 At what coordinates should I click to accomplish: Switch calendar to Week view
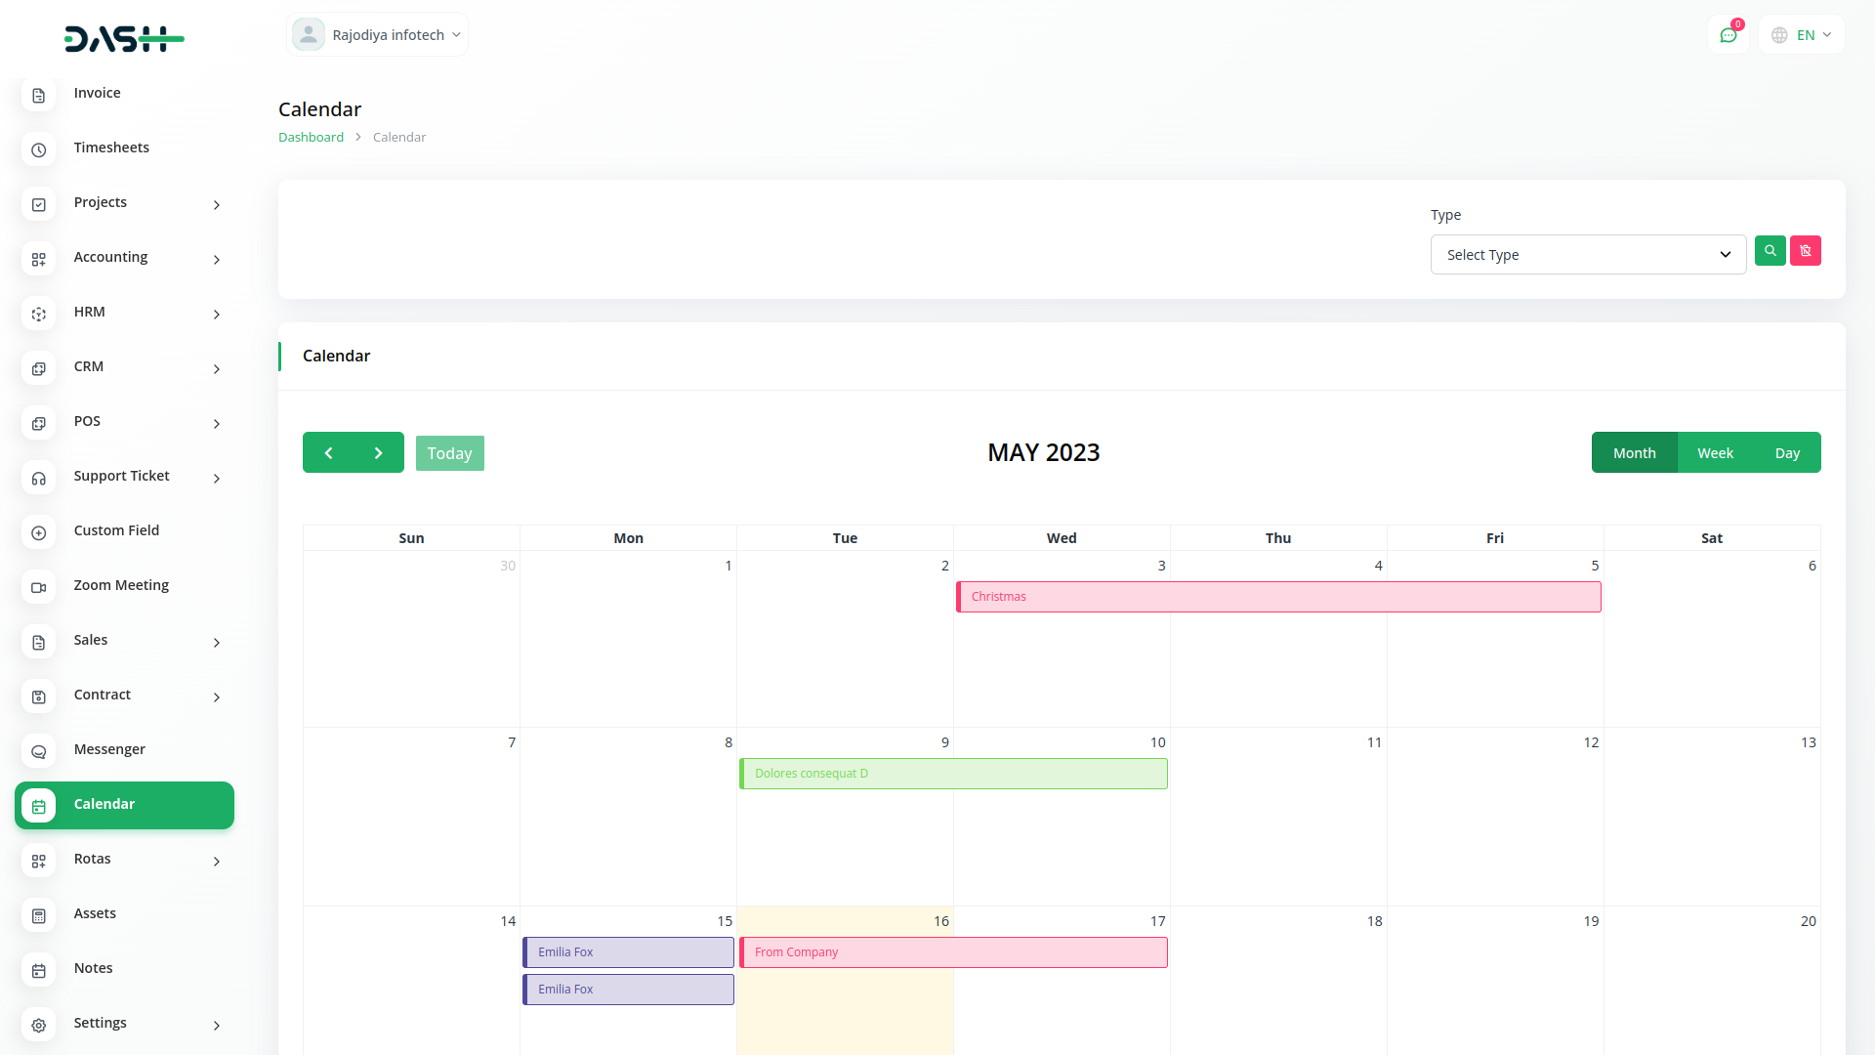(1715, 452)
